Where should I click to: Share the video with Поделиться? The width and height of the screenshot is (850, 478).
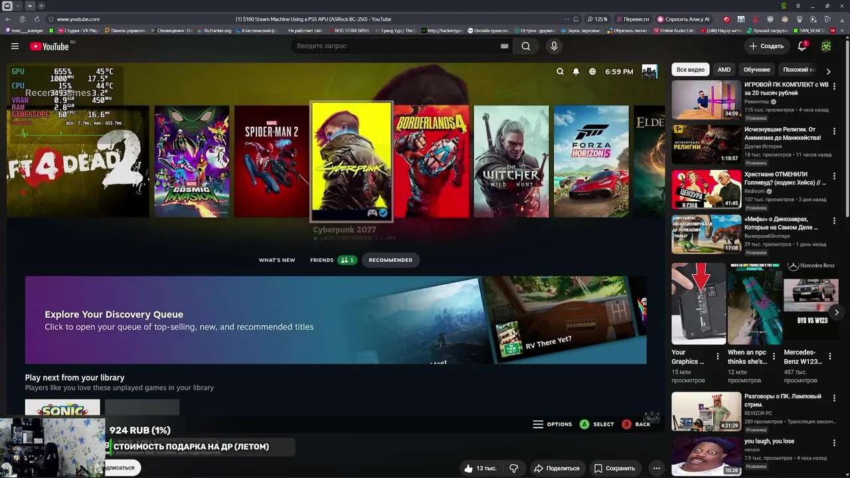556,468
